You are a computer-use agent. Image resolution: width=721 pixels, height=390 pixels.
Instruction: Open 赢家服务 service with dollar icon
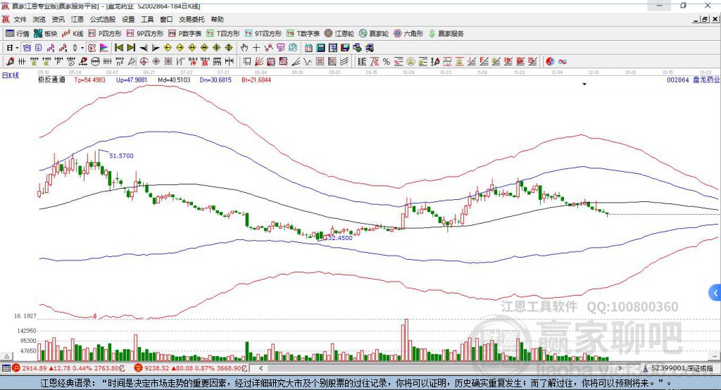[446, 34]
